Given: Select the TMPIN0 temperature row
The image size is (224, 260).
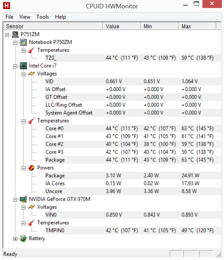Looking at the screenshot, I should (x=133, y=230).
